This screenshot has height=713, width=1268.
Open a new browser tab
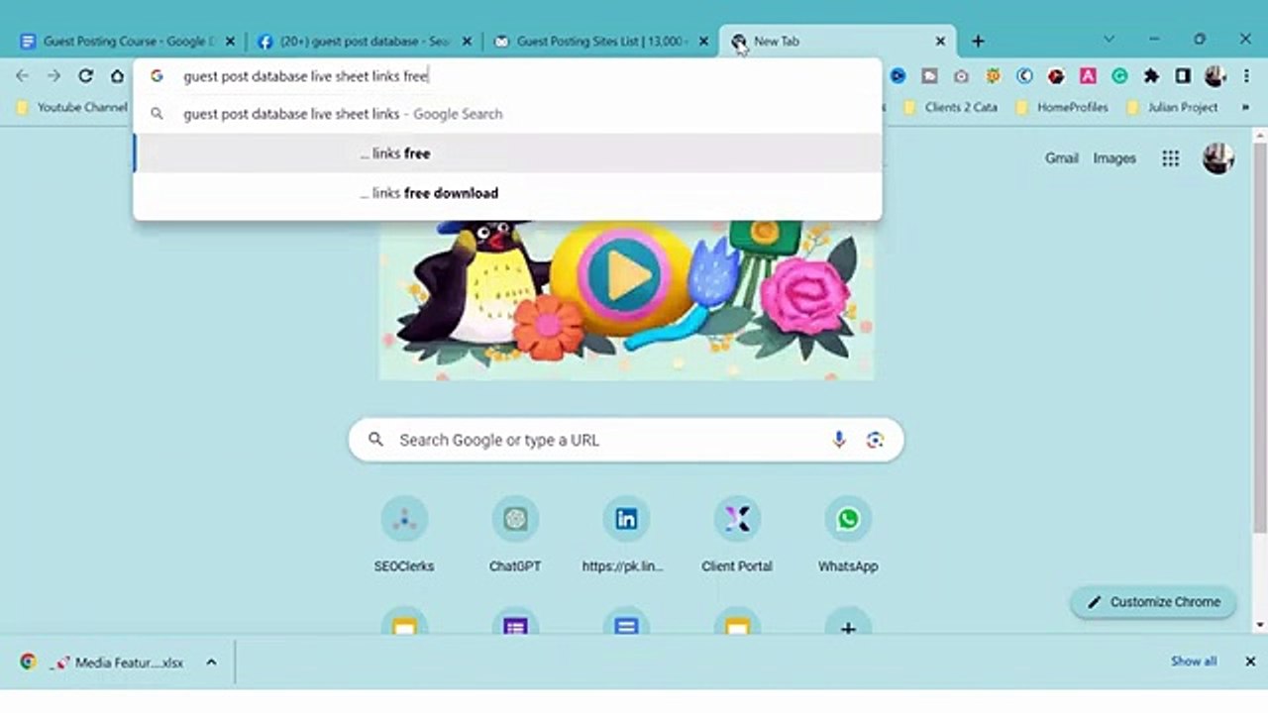click(x=978, y=41)
